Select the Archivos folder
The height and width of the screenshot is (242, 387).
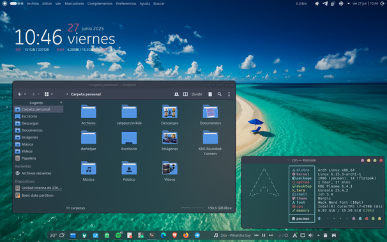88,114
